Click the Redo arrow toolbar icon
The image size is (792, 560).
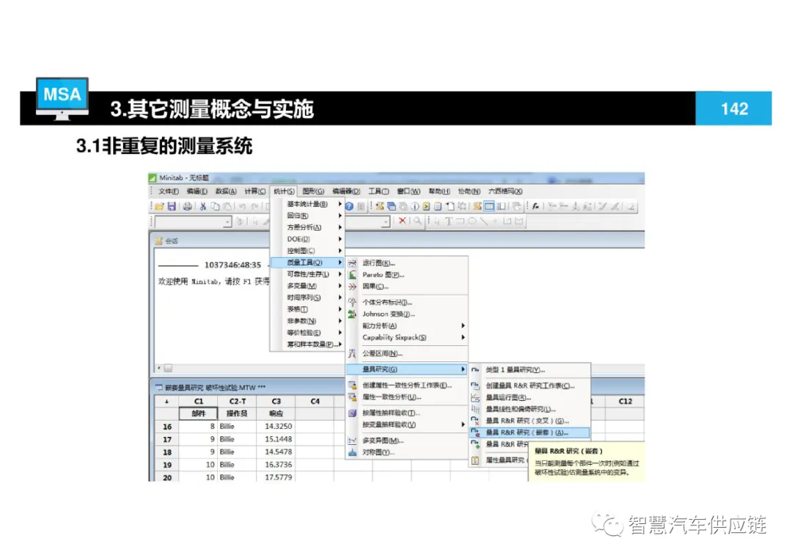[254, 206]
